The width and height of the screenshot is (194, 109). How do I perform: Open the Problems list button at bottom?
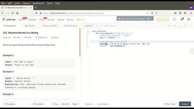click(x=10, y=104)
